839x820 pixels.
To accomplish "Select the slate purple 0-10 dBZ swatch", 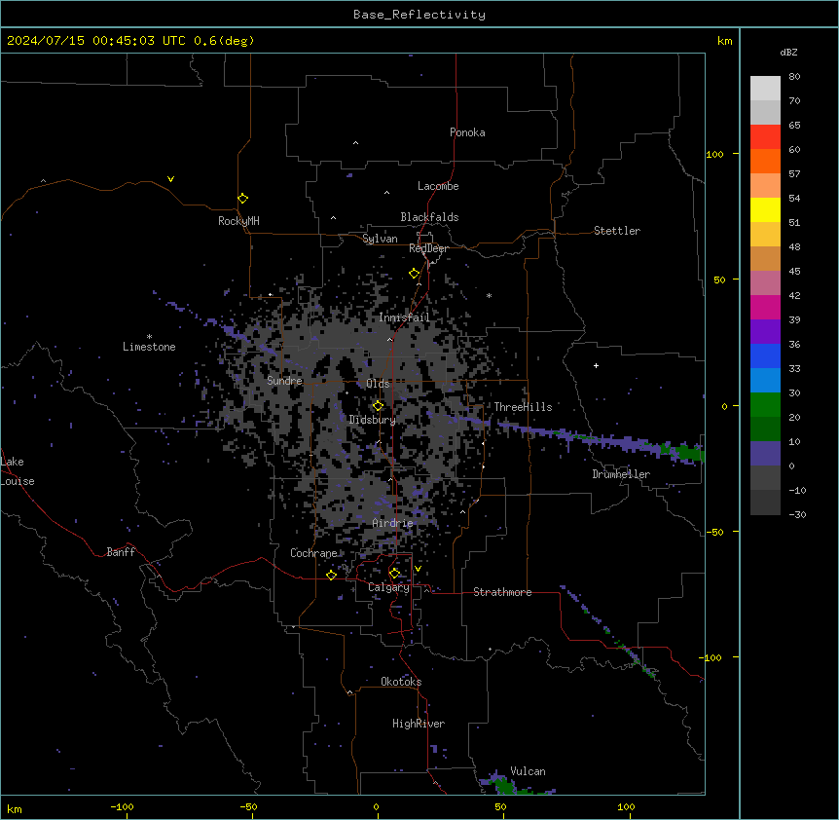I will click(765, 454).
